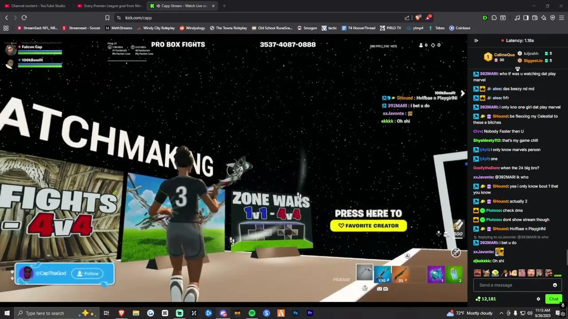Click the 12,181 channel points balance

pos(485,299)
